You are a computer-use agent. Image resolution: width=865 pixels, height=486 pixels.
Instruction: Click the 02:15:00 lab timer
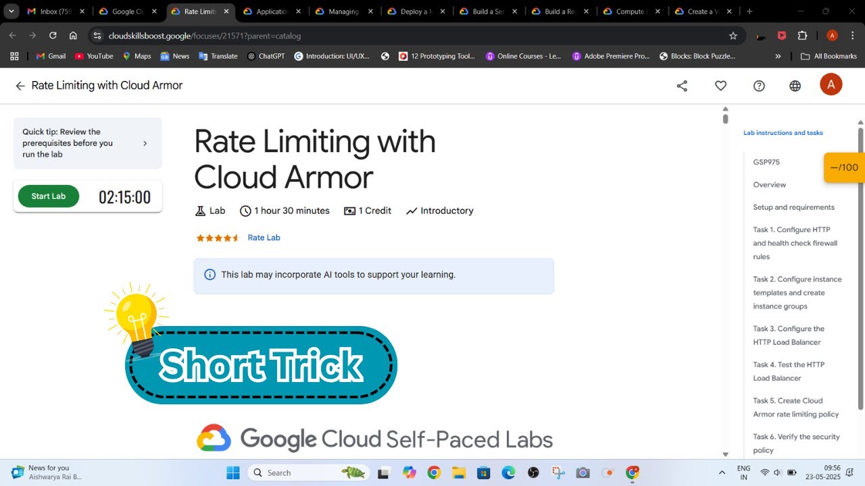(x=125, y=197)
